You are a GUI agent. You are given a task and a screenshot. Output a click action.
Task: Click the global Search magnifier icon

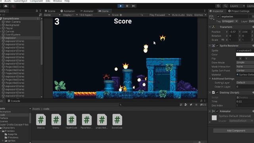pos(225,6)
